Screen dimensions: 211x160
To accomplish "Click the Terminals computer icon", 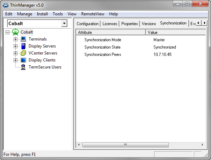I will tap(23, 39).
